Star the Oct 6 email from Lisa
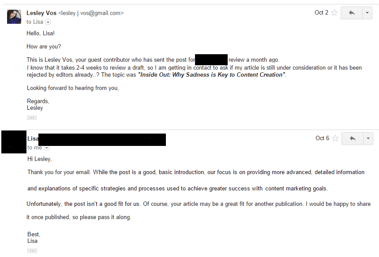Image resolution: width=379 pixels, height=257 pixels. tap(335, 138)
